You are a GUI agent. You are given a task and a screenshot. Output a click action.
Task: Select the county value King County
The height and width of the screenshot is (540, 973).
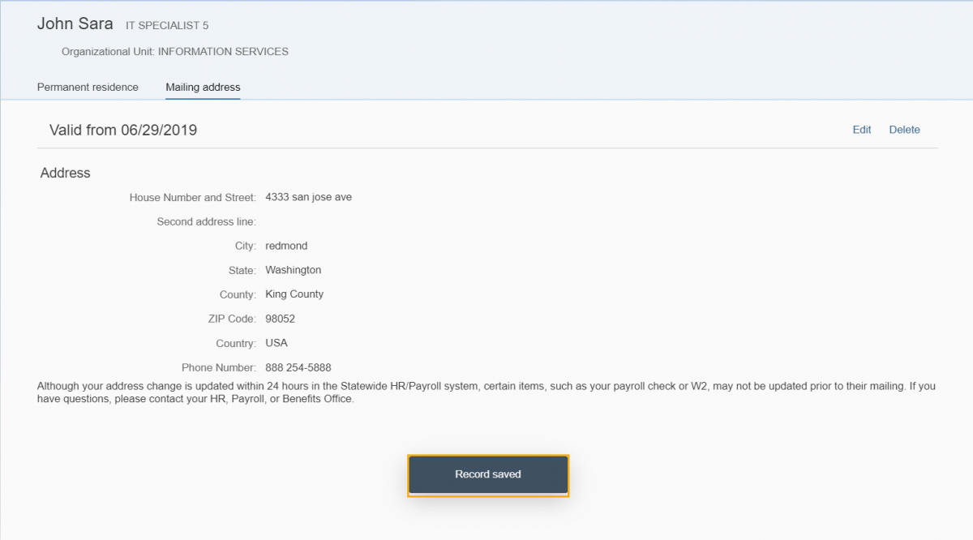294,294
